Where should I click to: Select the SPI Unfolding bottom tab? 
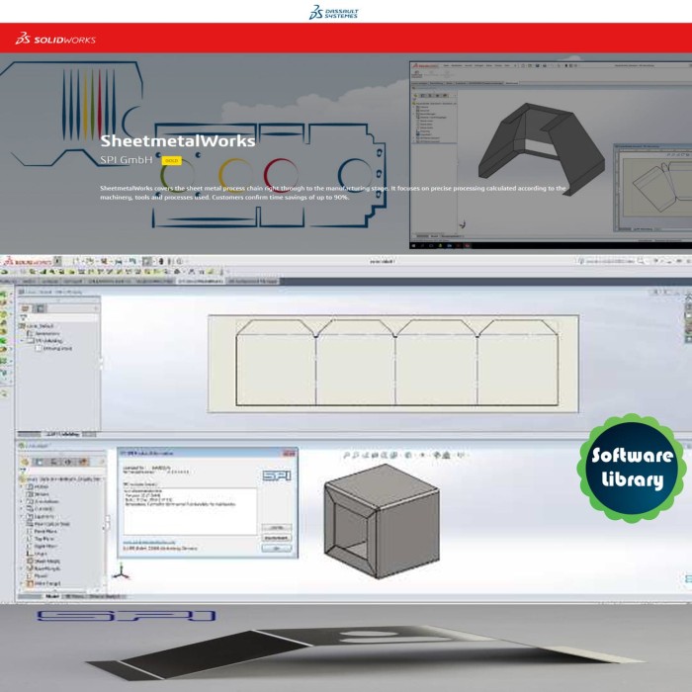[62, 434]
